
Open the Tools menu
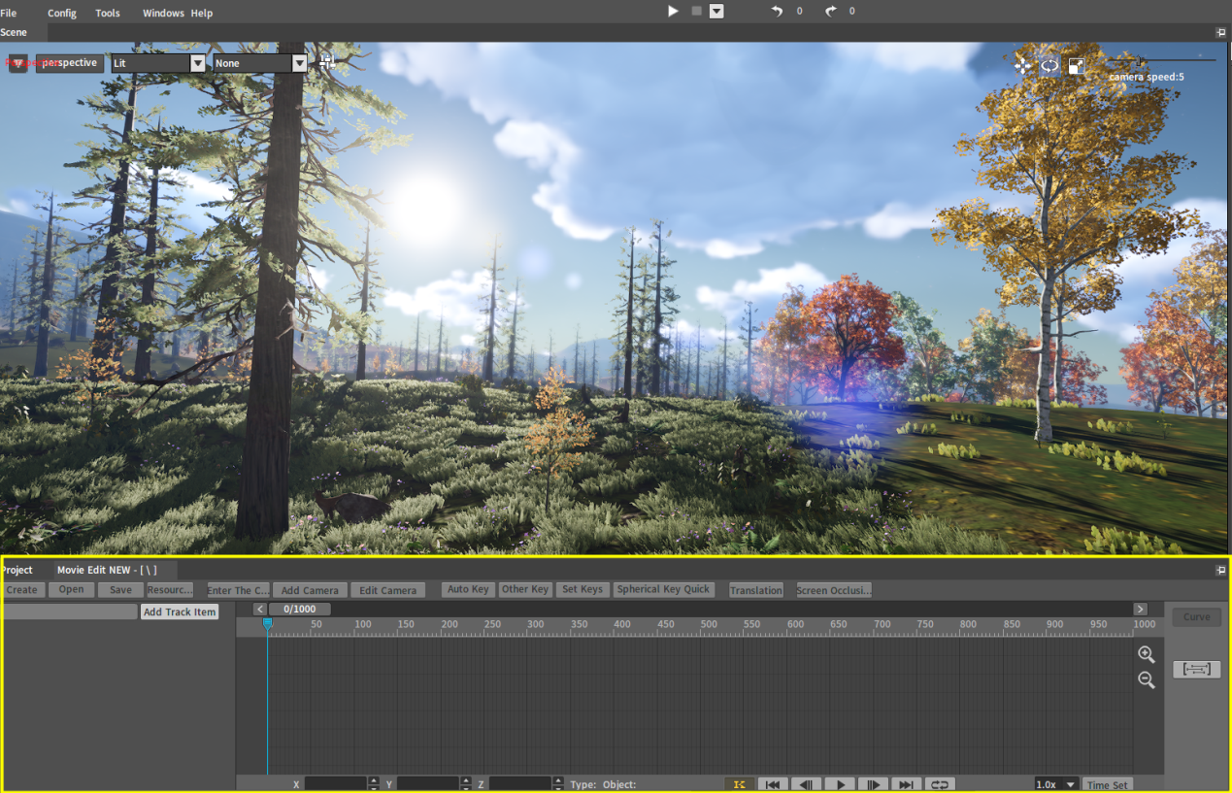point(108,13)
